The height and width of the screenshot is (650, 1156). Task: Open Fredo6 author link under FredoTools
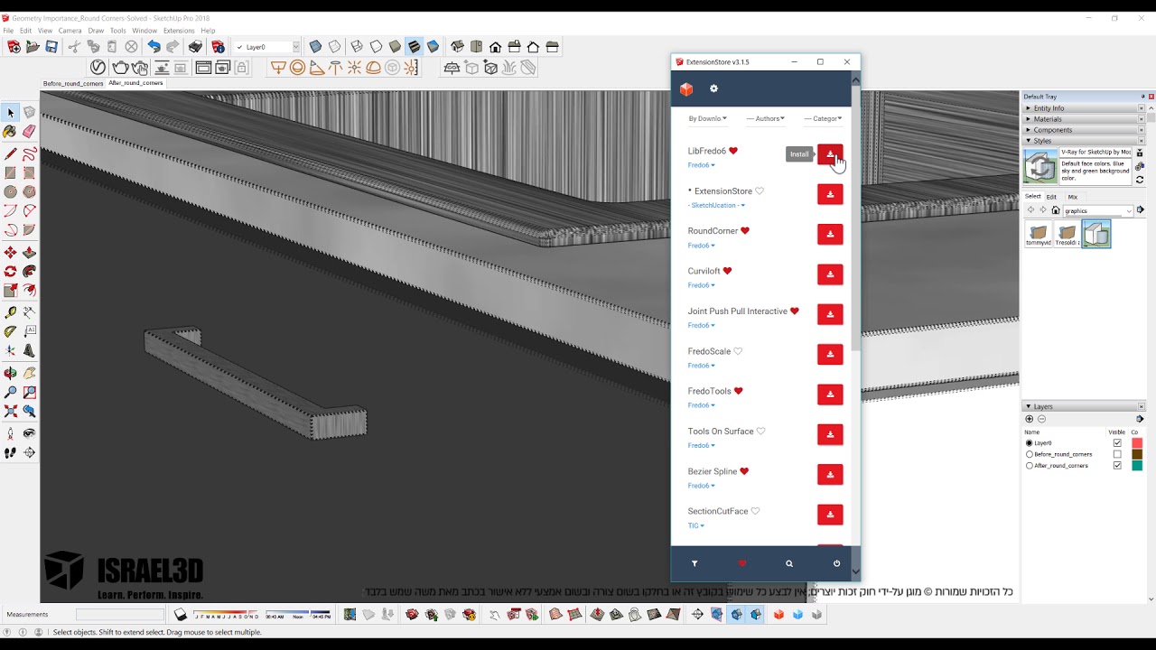point(701,405)
